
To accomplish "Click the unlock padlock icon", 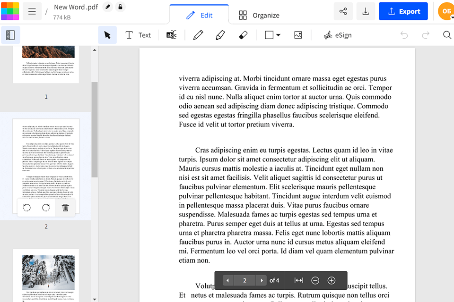I will [120, 7].
